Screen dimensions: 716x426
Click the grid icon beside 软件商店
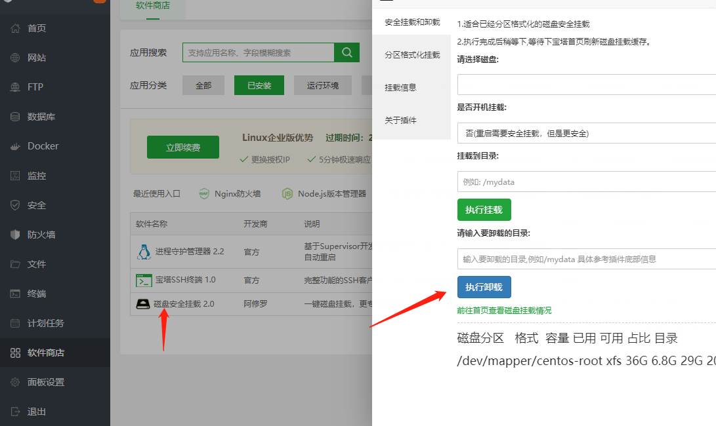15,353
